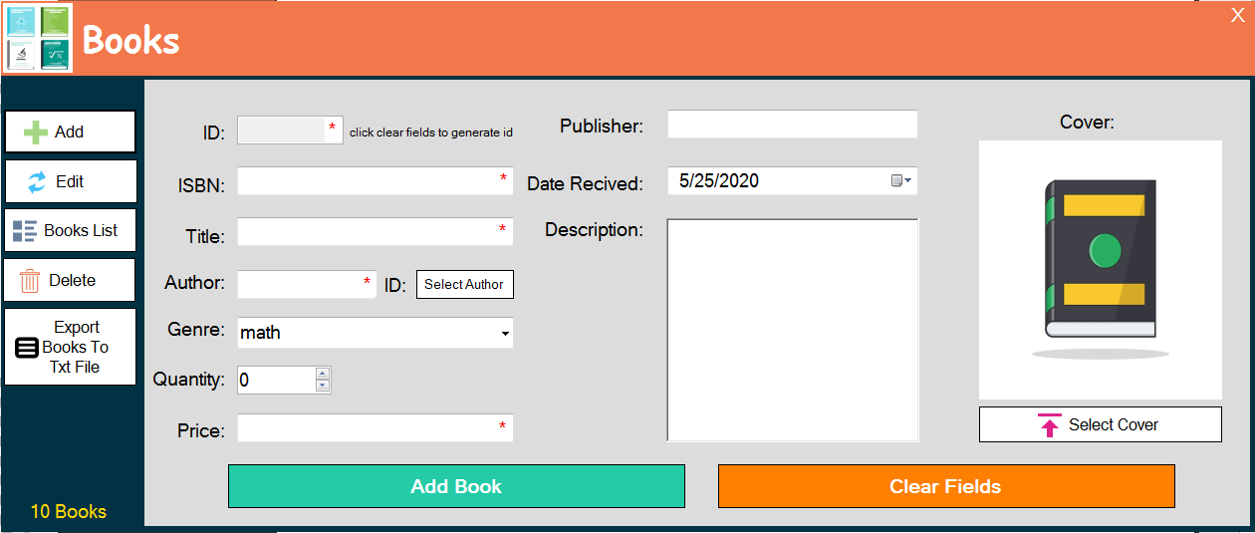Image resolution: width=1255 pixels, height=533 pixels.
Task: Export Books To Txt File
Action: pyautogui.click(x=70, y=347)
